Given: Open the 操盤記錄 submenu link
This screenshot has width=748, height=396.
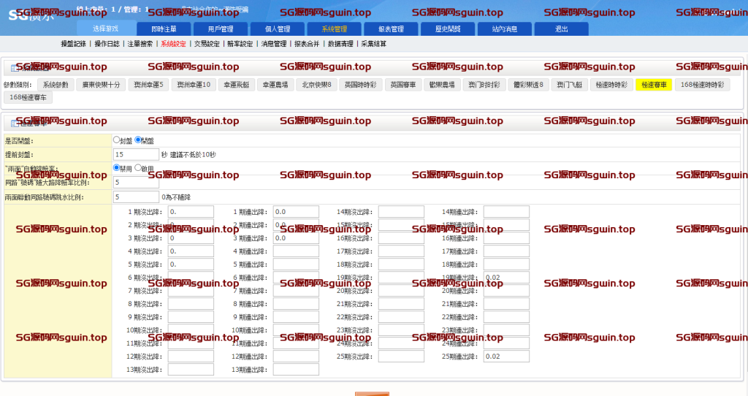Looking at the screenshot, I should (74, 44).
